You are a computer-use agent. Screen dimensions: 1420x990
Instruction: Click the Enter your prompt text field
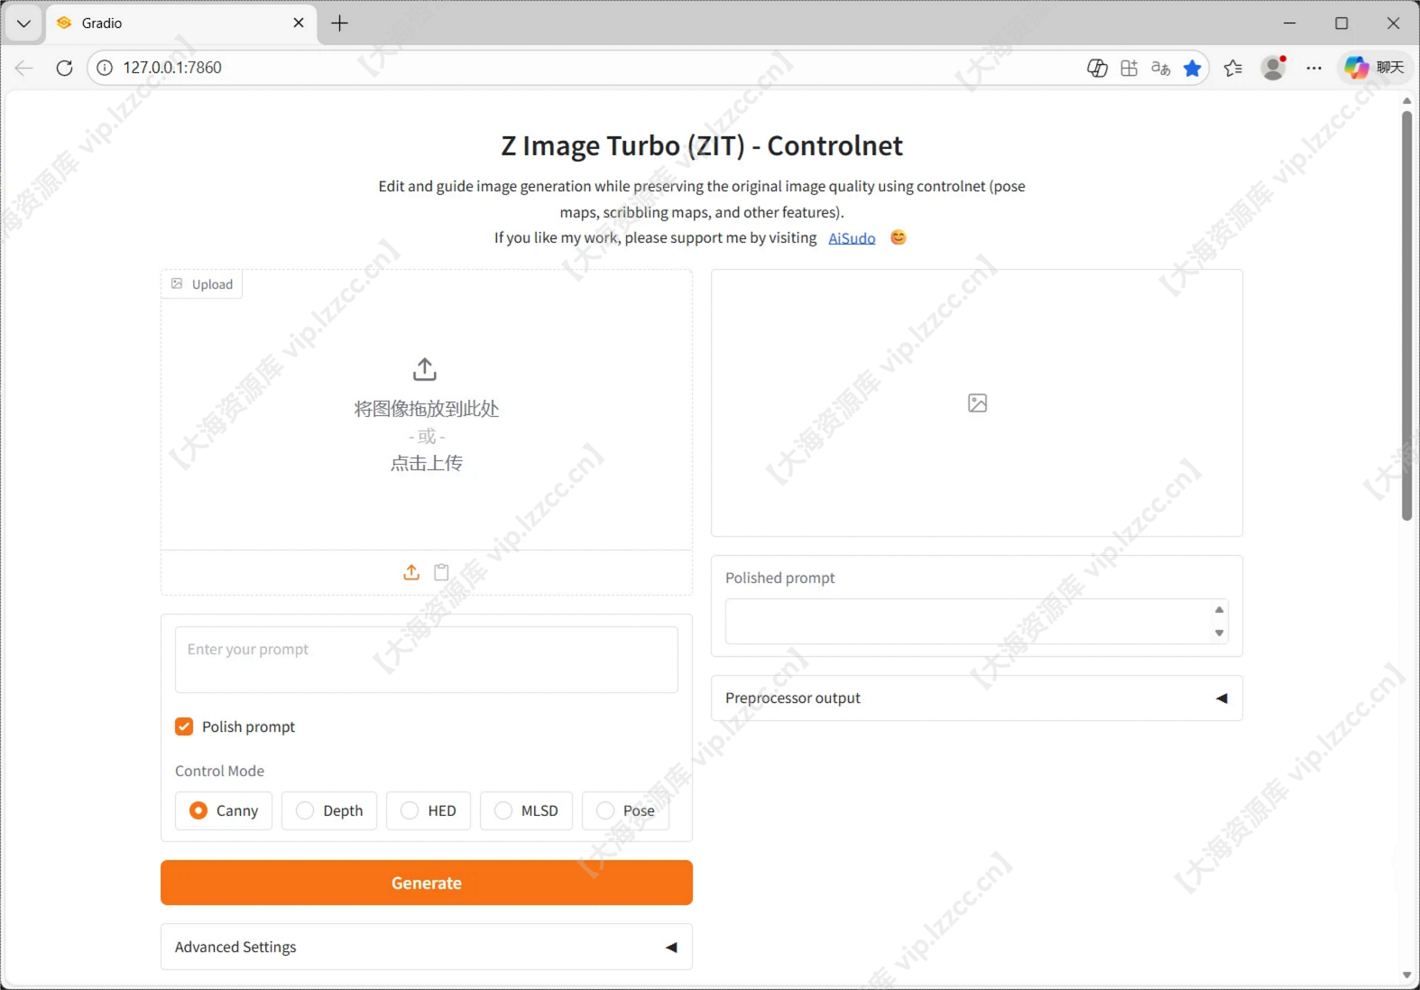pyautogui.click(x=427, y=660)
